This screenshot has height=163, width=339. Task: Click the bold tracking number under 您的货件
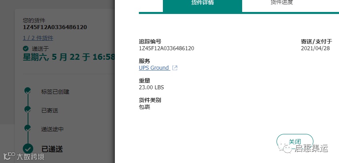[x=55, y=27]
